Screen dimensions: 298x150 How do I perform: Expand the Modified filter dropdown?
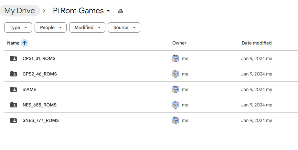coord(87,27)
